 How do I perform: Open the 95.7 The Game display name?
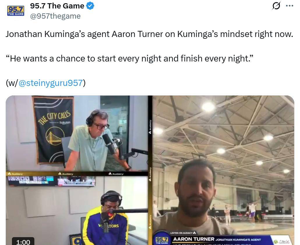point(57,6)
